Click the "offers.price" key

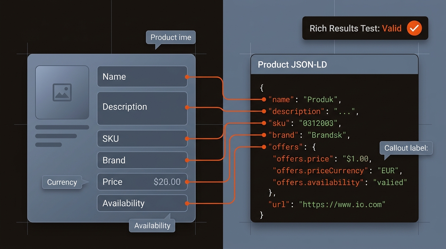(303, 159)
